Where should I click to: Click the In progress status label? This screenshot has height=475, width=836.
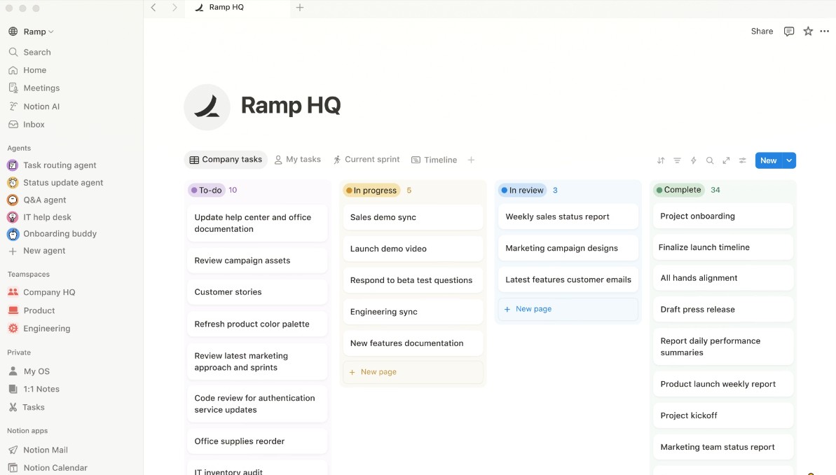[x=371, y=191]
